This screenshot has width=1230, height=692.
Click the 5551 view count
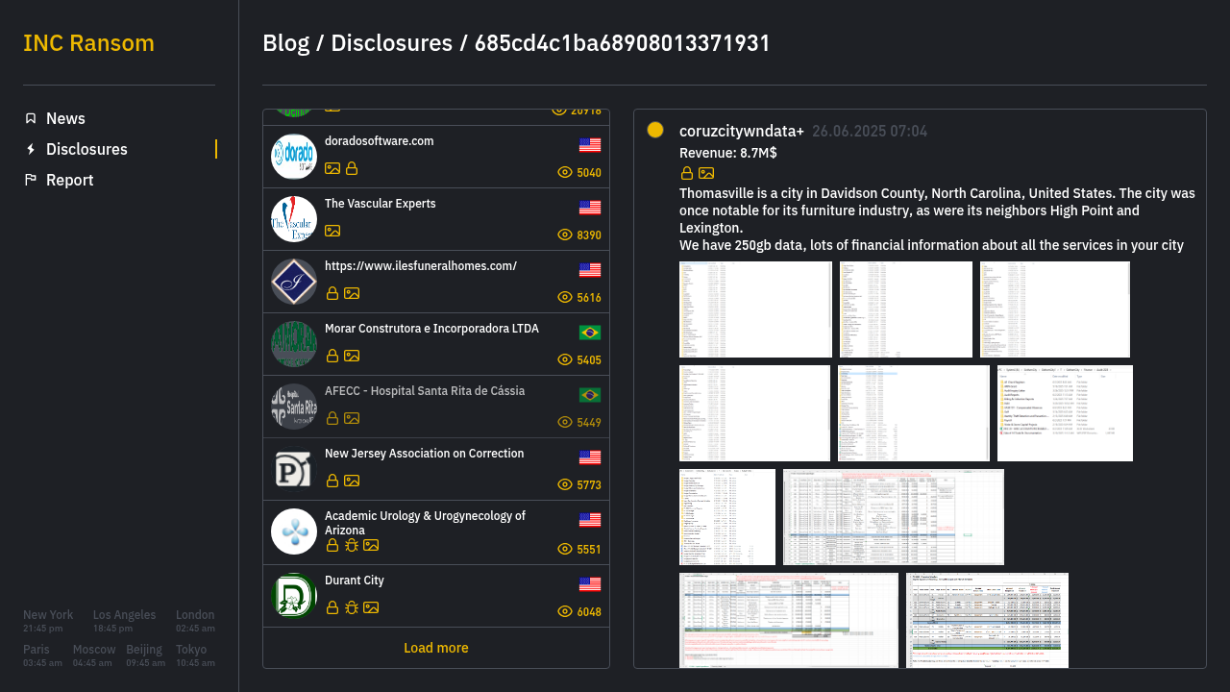tap(589, 550)
